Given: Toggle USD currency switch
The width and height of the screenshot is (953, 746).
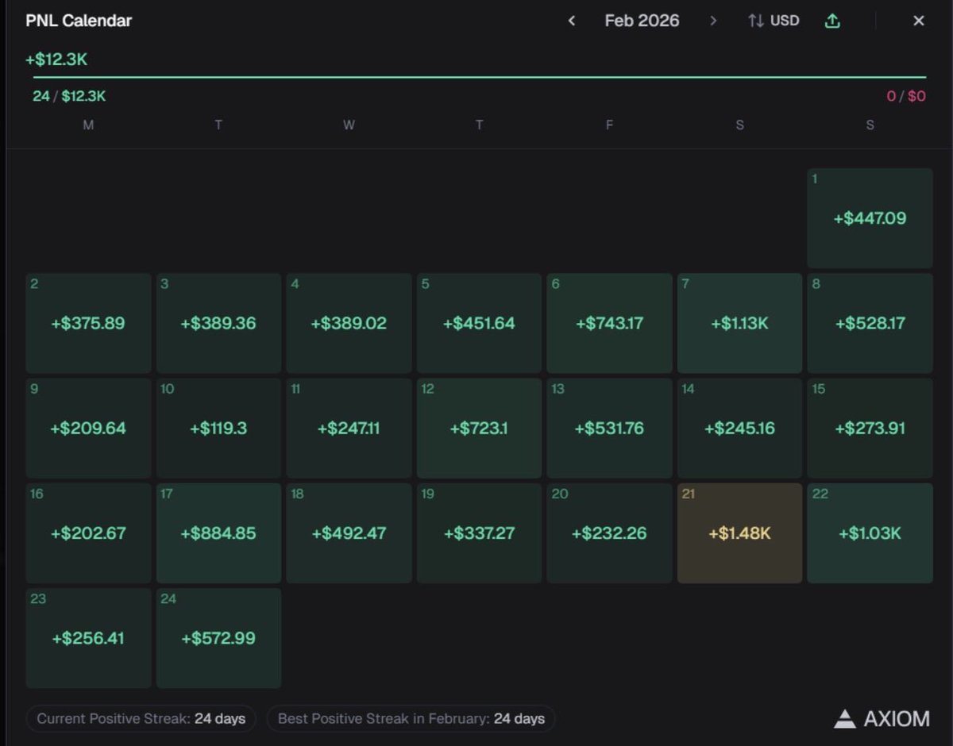Looking at the screenshot, I should [x=774, y=21].
